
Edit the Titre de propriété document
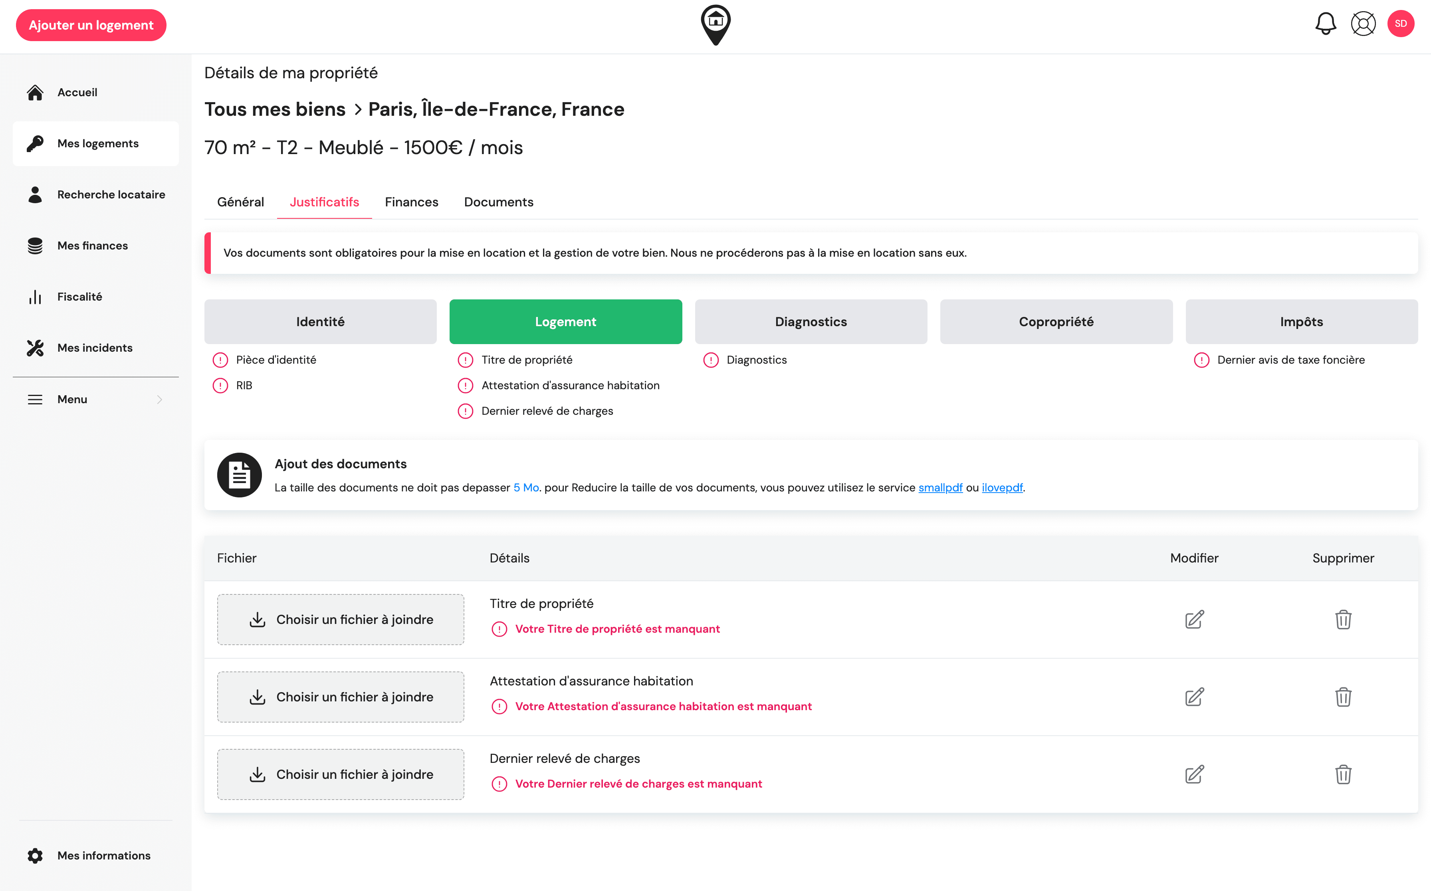tap(1194, 619)
